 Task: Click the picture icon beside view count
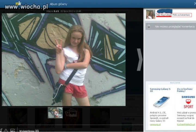(x=13, y=130)
